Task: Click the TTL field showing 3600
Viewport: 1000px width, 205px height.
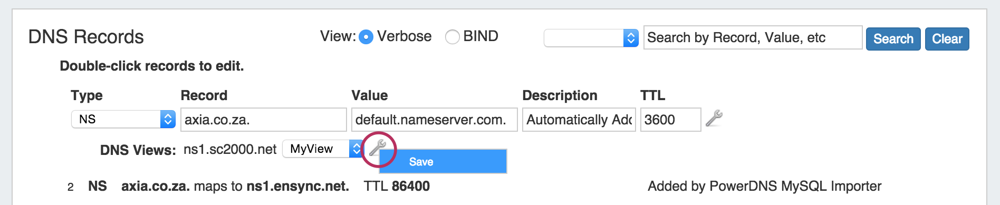Action: click(670, 120)
